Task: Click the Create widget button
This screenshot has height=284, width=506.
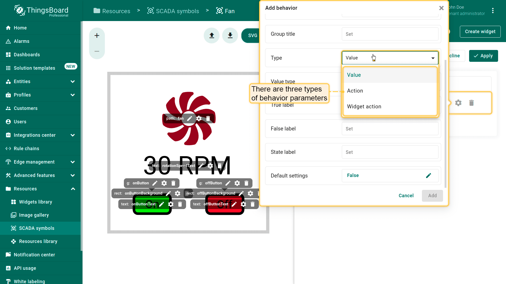Action: click(x=480, y=32)
